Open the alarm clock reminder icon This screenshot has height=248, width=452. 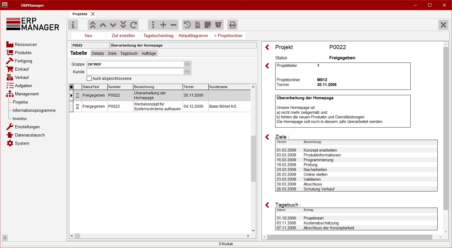point(218,25)
